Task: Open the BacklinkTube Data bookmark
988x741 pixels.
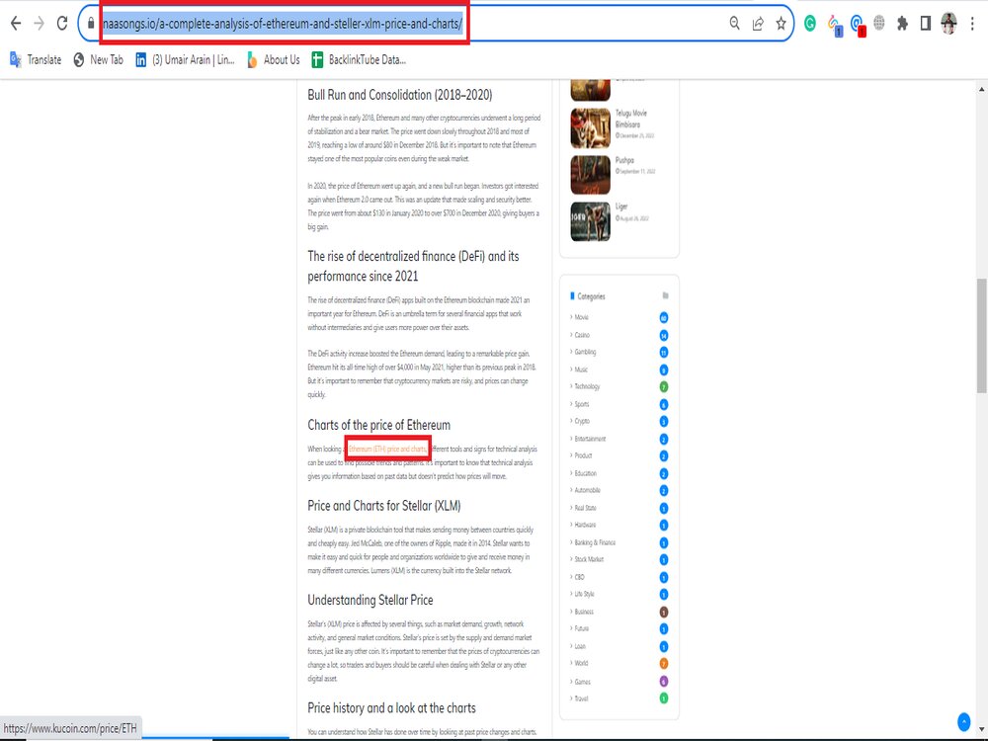Action: (x=359, y=60)
